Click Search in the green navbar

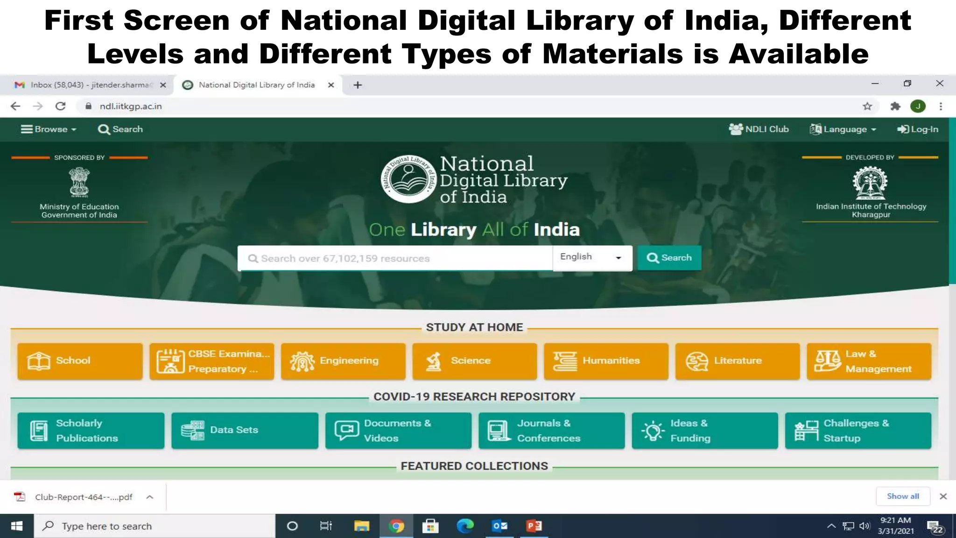click(x=120, y=129)
